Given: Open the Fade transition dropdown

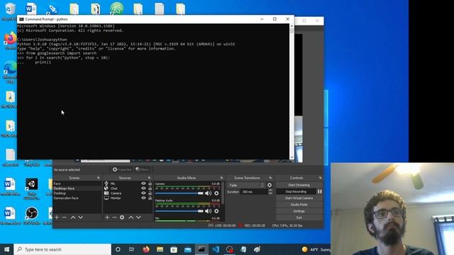Looking at the screenshot, I should [246, 185].
